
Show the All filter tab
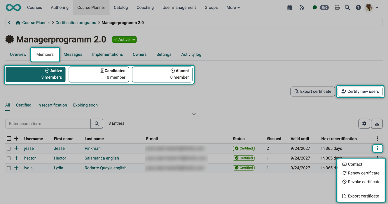click(8, 105)
